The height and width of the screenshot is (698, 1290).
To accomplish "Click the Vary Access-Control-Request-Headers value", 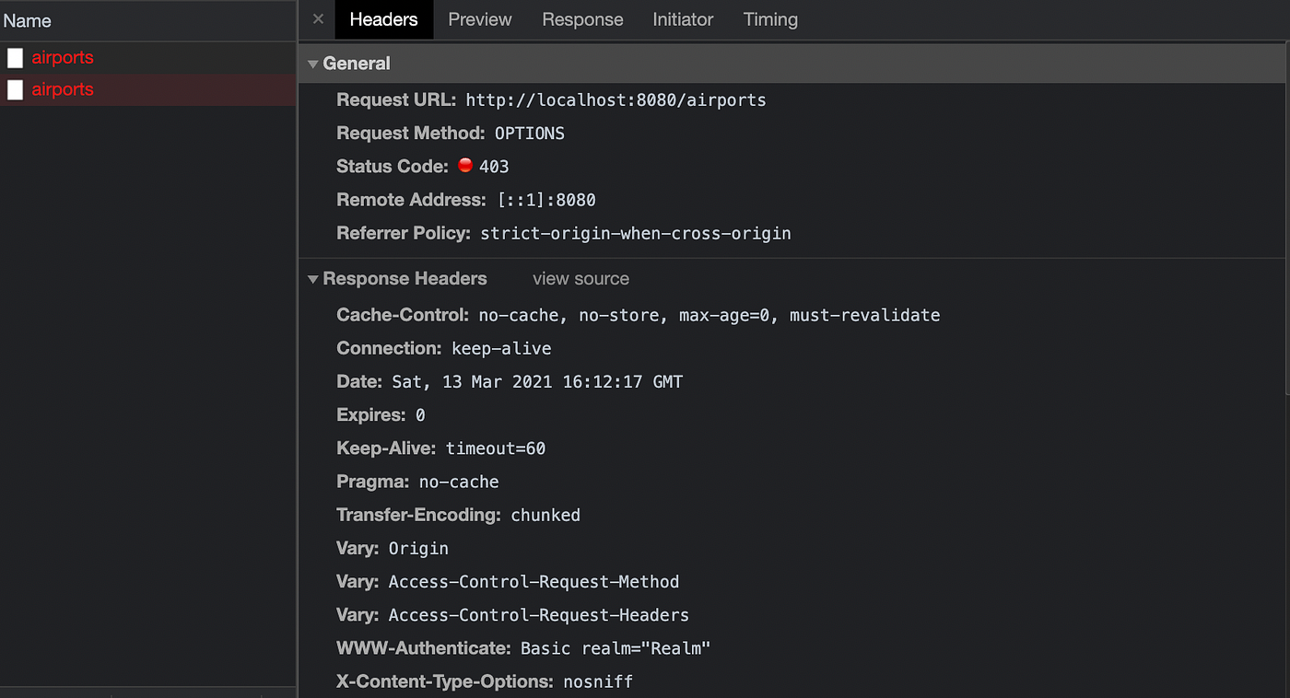I will click(x=539, y=615).
